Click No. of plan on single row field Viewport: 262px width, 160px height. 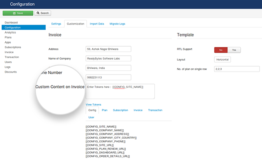coord(237,69)
